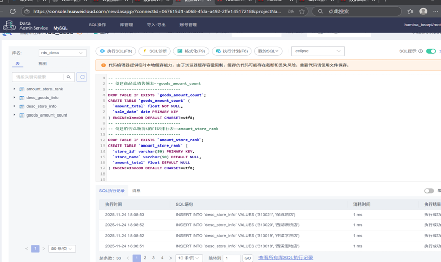This screenshot has height=262, width=441.
Task: Go to records page 3
Action: click(153, 258)
